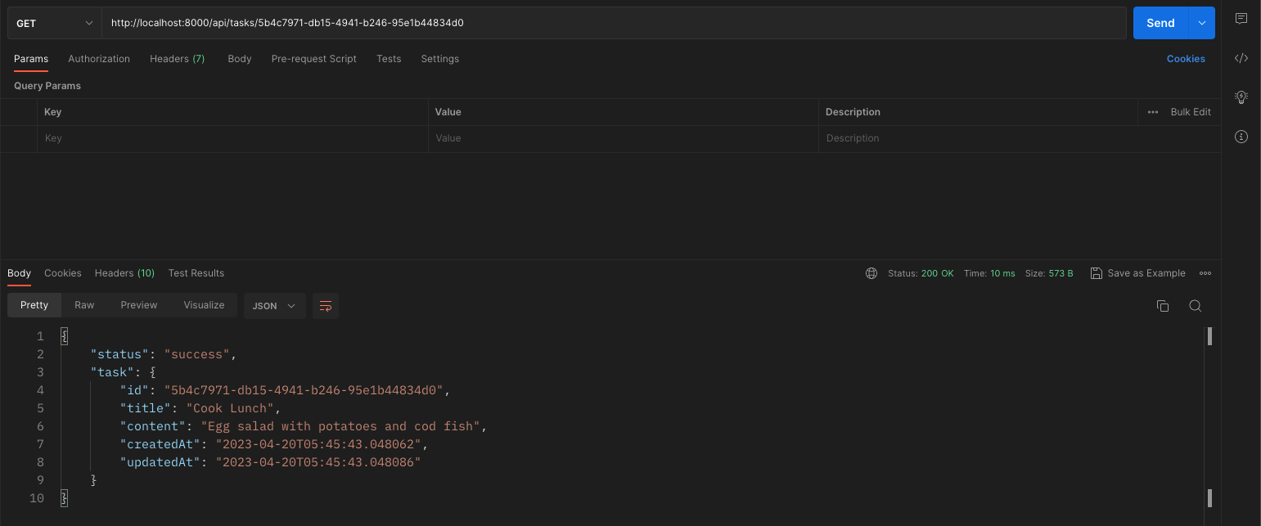Click the updatedAt timestamp value
Screen dimensions: 1261x526
pyautogui.click(x=318, y=462)
